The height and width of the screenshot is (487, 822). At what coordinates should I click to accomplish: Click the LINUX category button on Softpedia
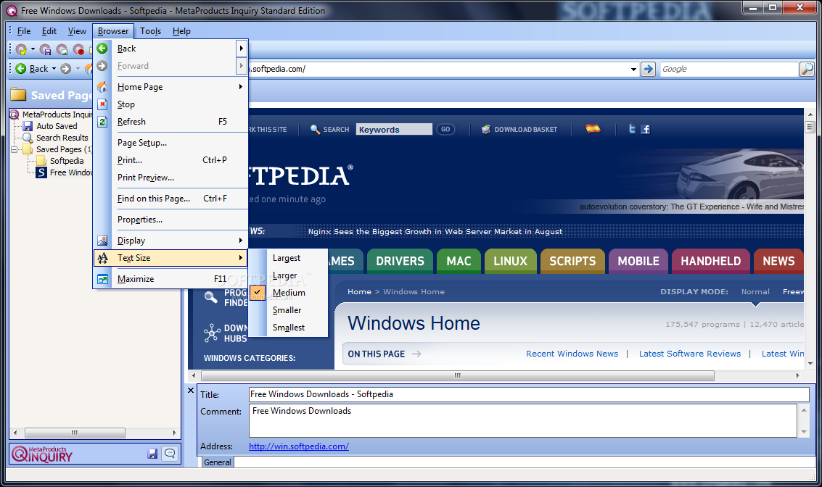click(x=510, y=261)
